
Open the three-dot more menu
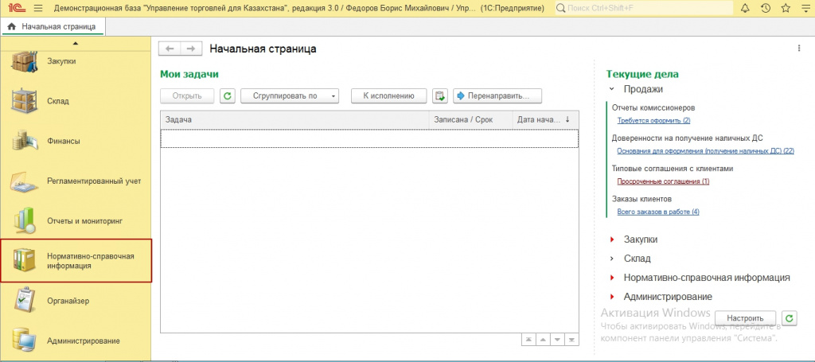[799, 49]
